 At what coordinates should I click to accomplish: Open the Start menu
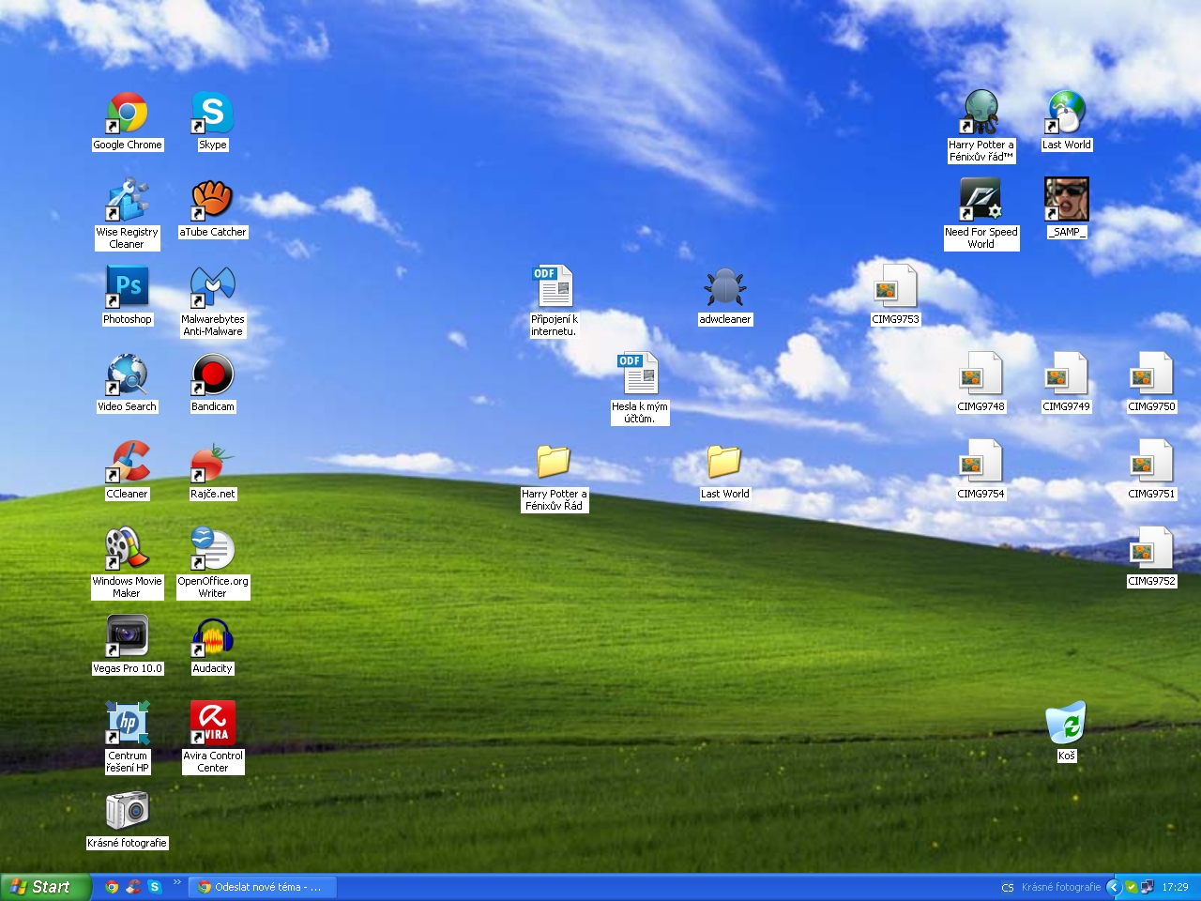(x=45, y=887)
